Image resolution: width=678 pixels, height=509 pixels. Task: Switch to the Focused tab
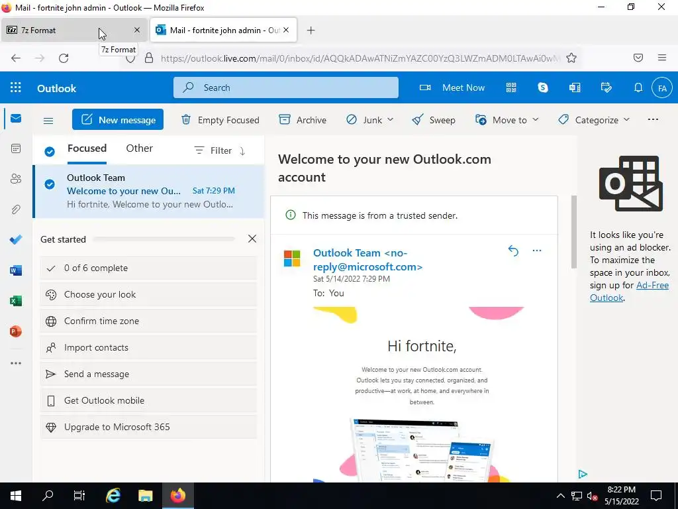pos(87,148)
